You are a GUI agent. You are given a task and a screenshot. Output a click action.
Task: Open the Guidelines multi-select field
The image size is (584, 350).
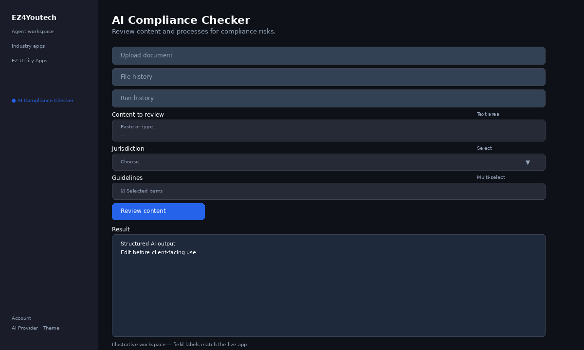pyautogui.click(x=328, y=191)
